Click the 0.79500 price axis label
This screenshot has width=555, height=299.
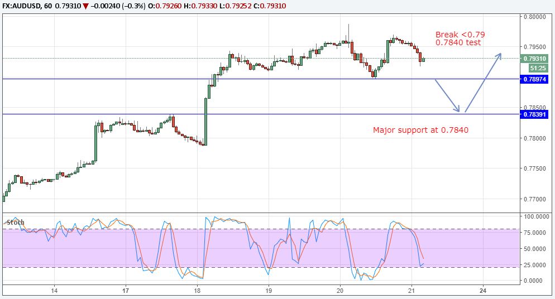(535, 47)
